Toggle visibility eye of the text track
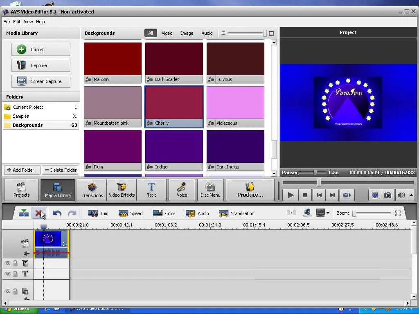 coord(7,274)
